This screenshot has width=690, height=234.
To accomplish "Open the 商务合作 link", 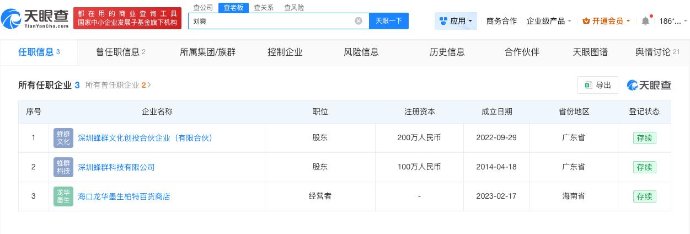I will tap(501, 21).
